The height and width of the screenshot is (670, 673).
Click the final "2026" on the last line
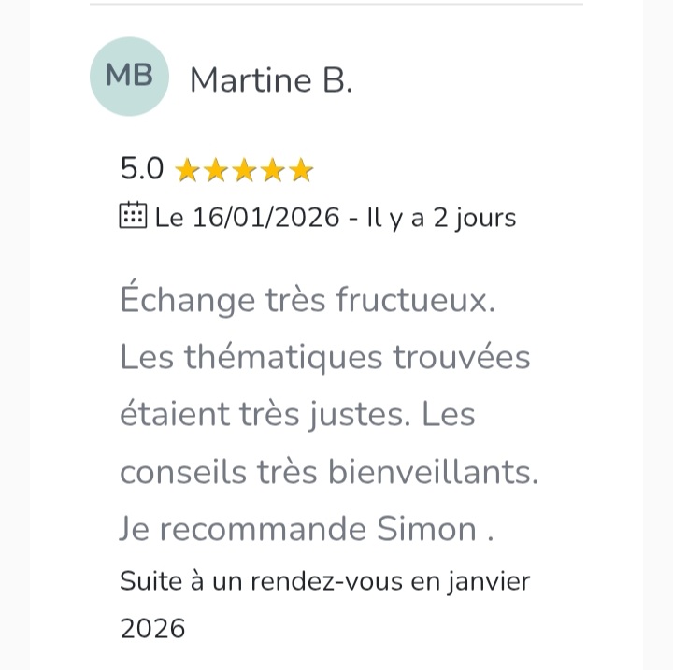click(x=152, y=628)
